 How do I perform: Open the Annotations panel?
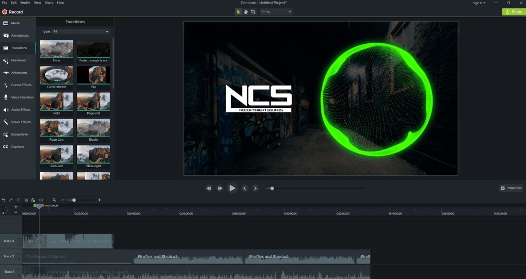(18, 36)
